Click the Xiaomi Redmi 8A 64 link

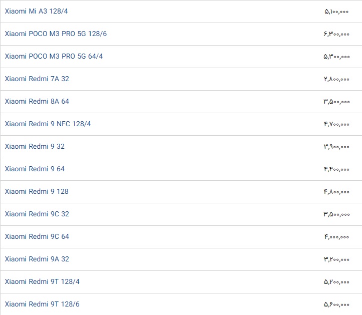tap(37, 101)
